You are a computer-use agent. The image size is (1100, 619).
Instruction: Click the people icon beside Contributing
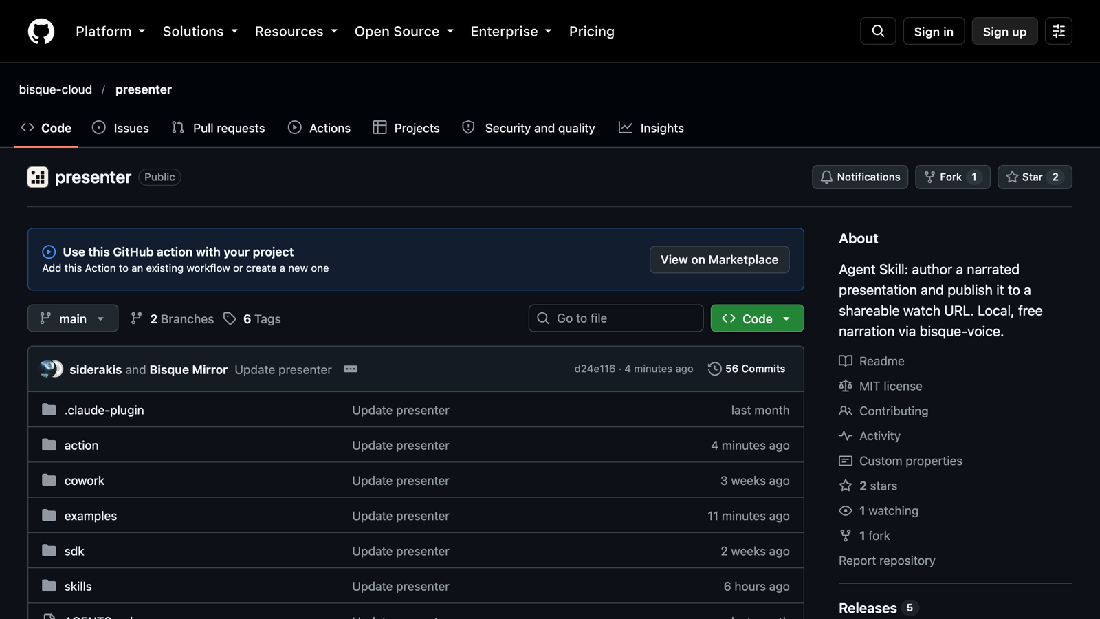click(846, 411)
